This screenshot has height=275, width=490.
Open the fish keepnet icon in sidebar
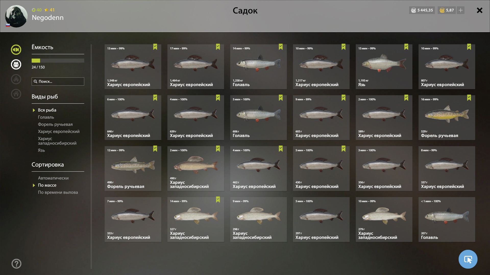(16, 50)
